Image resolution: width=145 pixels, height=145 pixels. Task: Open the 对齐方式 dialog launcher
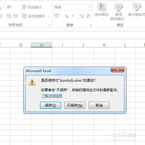[x=50, y=26]
